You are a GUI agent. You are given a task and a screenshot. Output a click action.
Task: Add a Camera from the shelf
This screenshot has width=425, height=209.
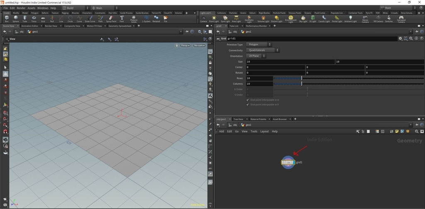(x=203, y=19)
